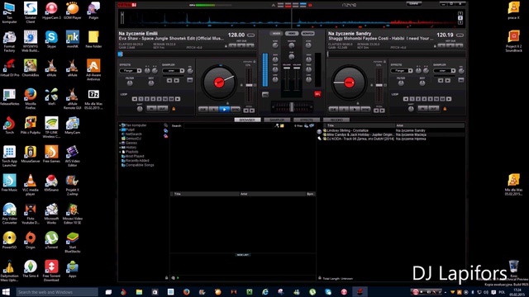This screenshot has height=297, width=529.
Task: Nudge left deck pitch up arrow
Action: [x=252, y=110]
